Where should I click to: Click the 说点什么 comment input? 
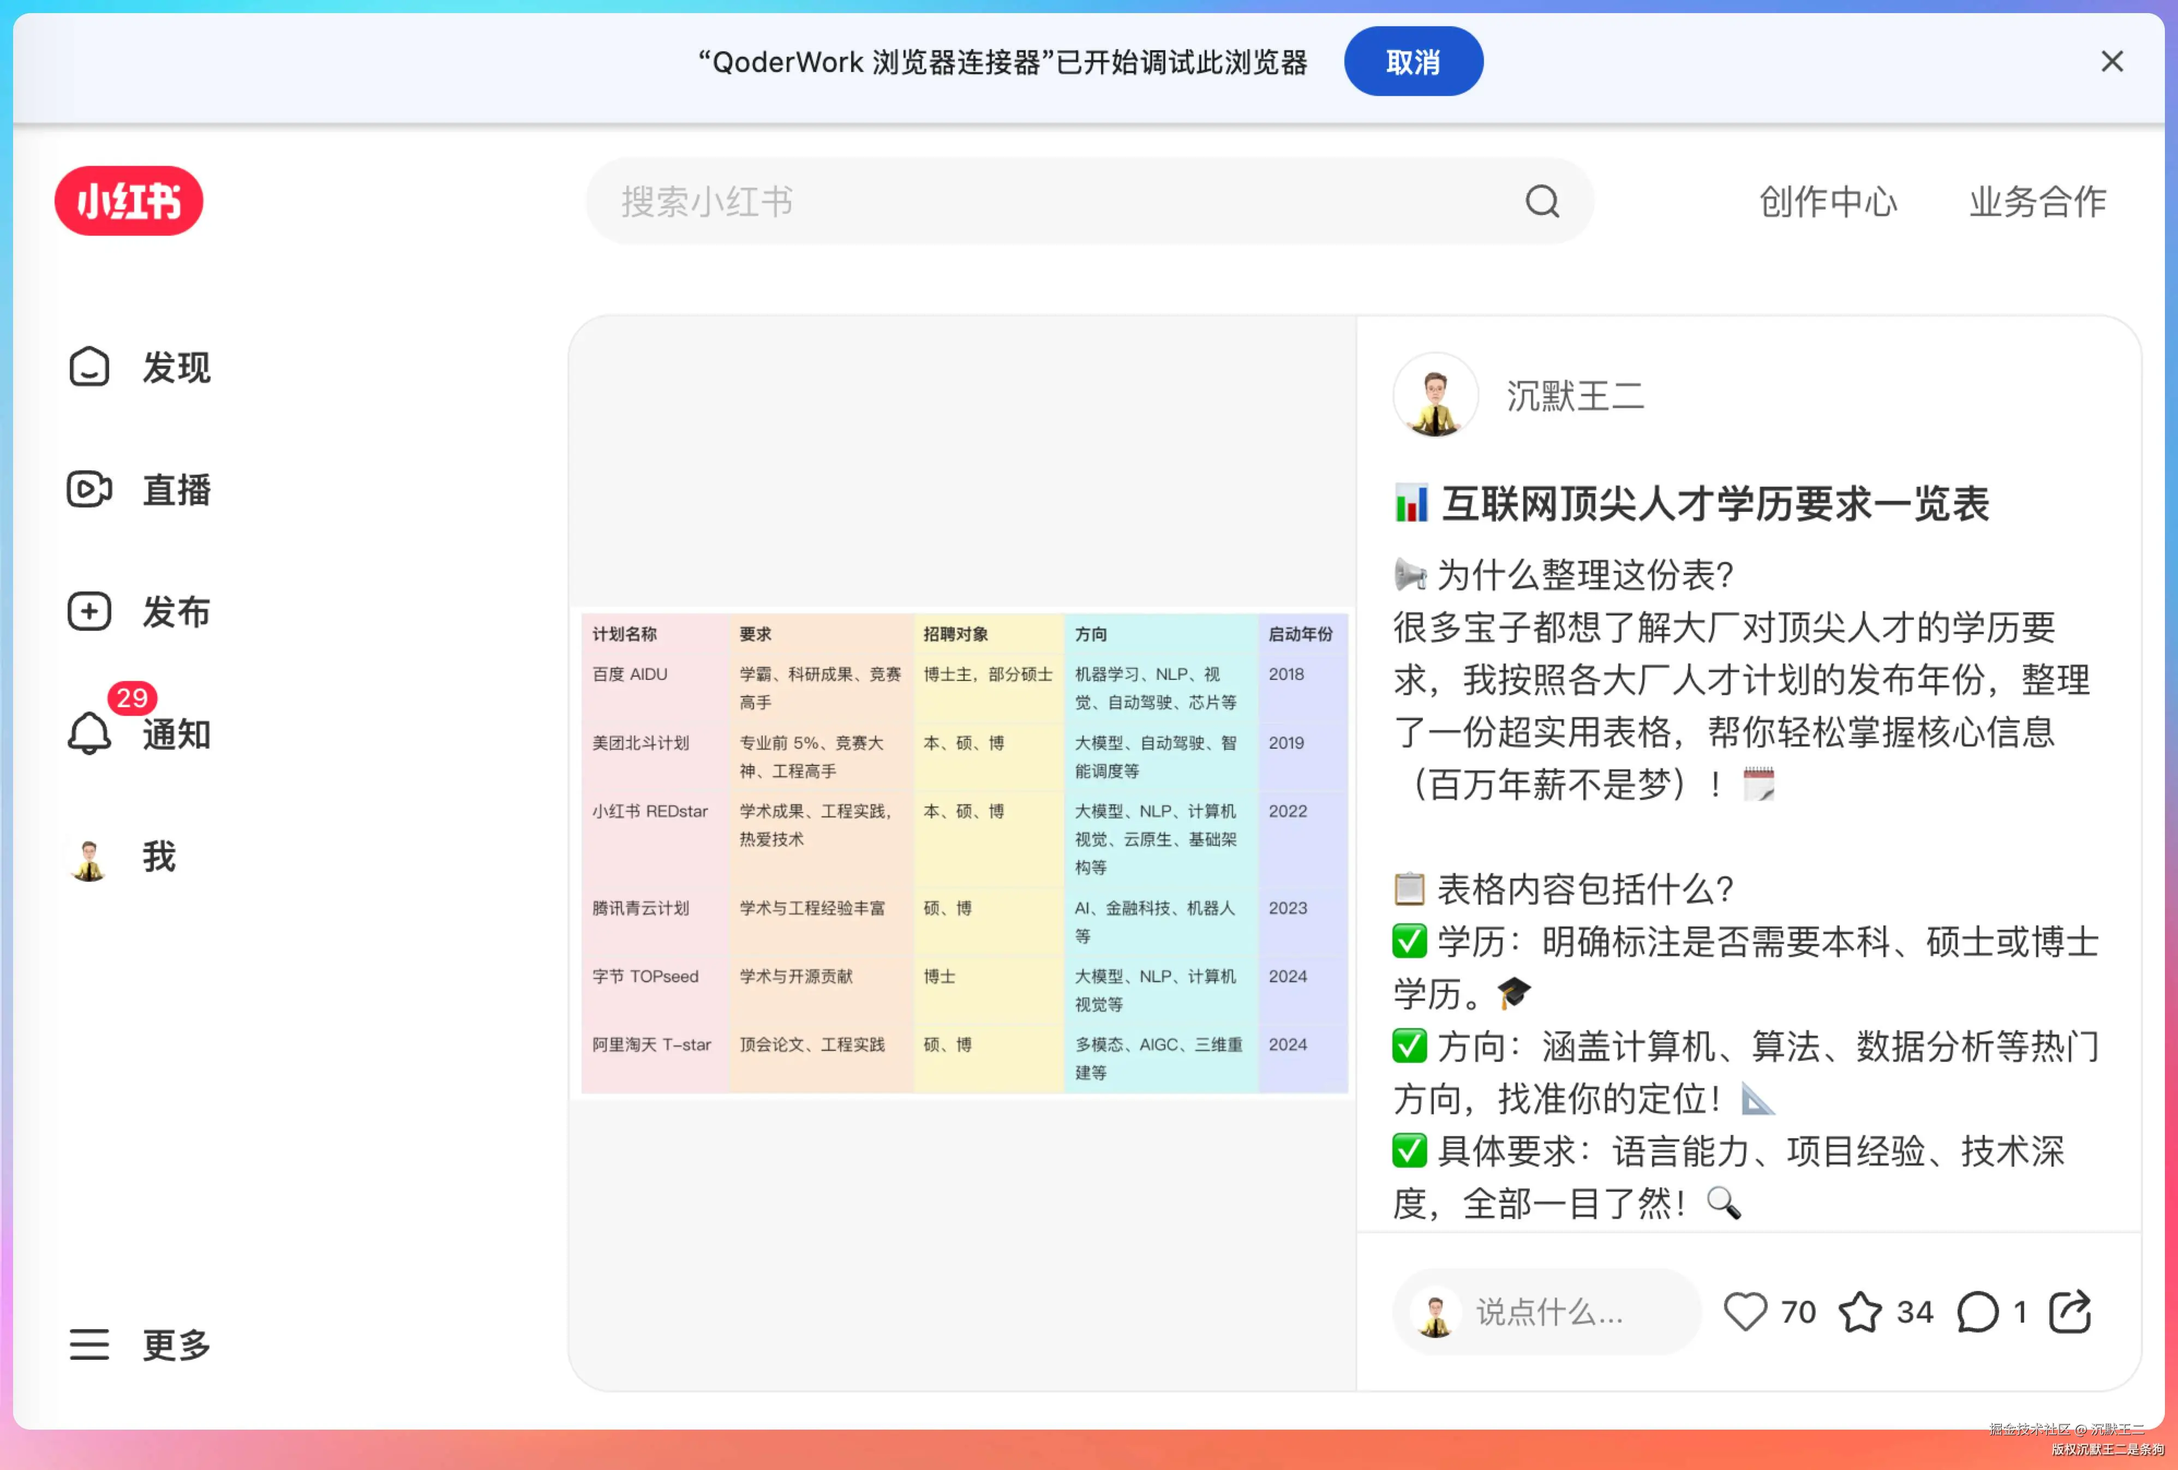click(1546, 1312)
